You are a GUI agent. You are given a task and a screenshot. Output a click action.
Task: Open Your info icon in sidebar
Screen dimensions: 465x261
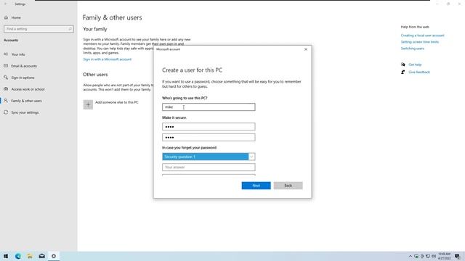(x=6, y=54)
